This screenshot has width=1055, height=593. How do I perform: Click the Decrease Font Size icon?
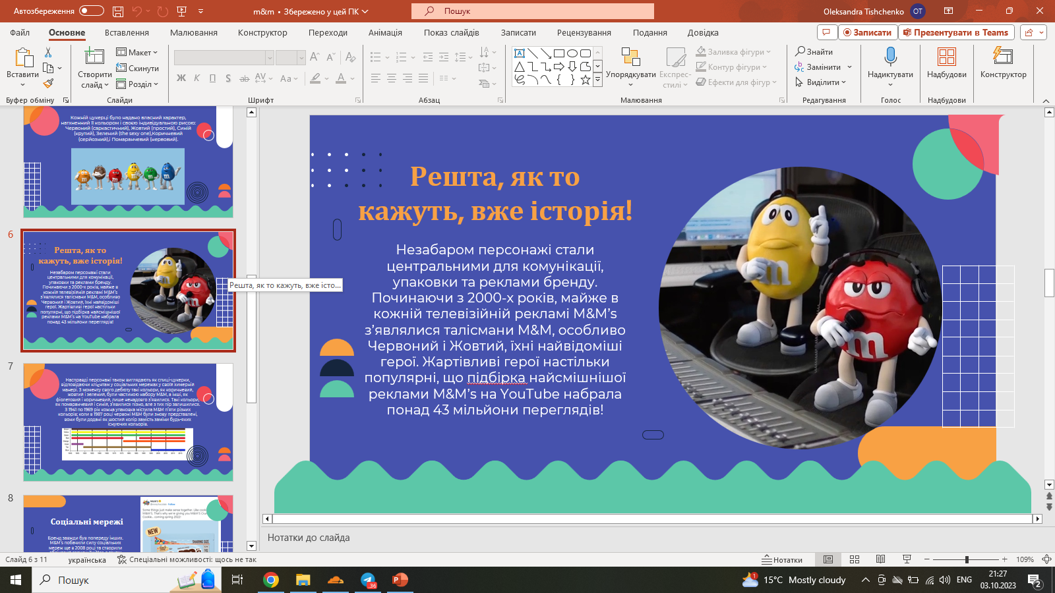330,57
